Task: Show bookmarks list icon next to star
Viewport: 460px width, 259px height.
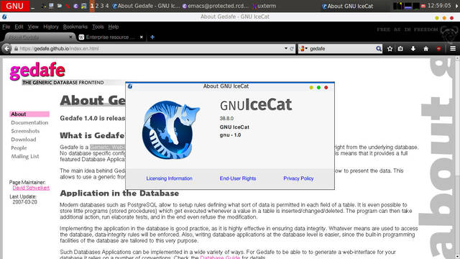Action: point(400,49)
